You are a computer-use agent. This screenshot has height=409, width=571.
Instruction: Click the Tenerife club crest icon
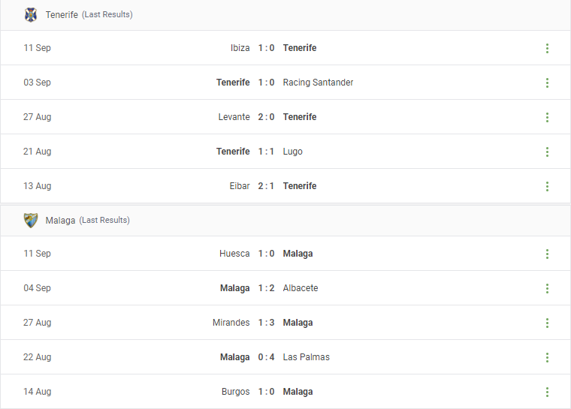tap(31, 15)
